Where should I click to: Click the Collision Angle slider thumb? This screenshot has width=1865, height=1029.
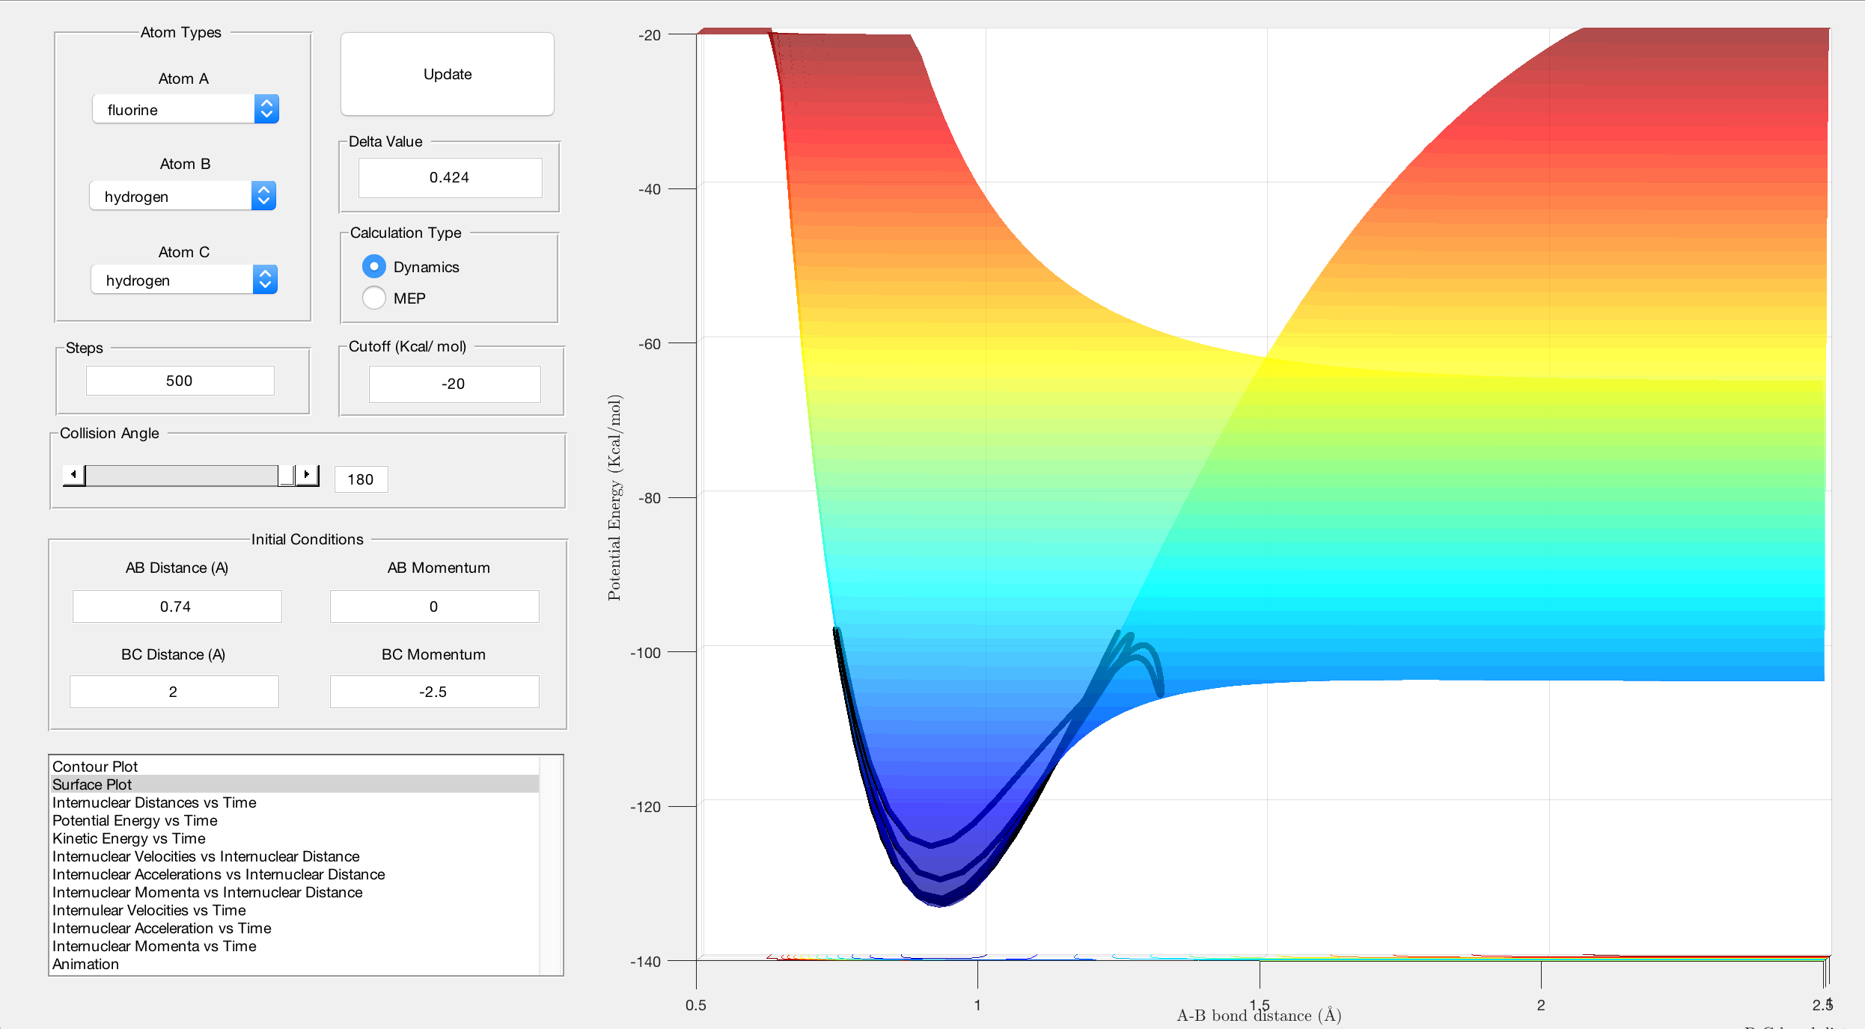pos(286,475)
